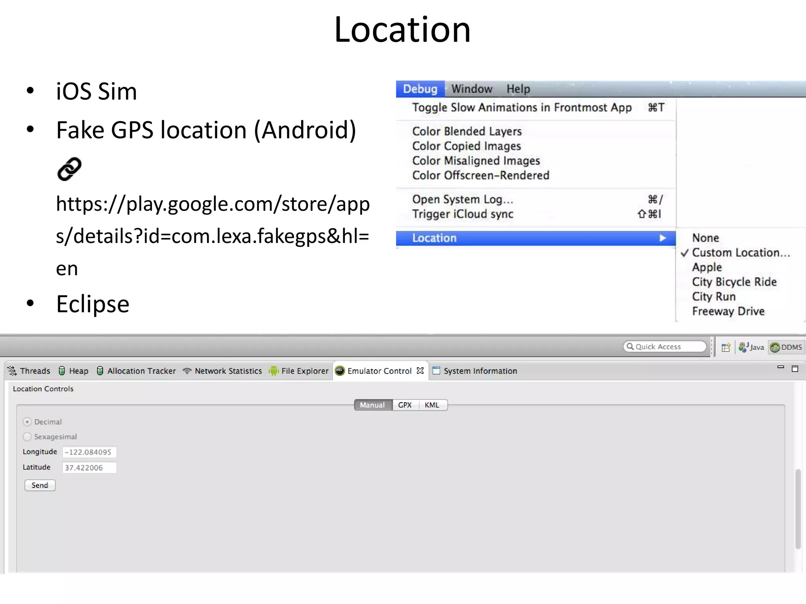This screenshot has height=604, width=806.
Task: Select the KML location tab
Action: click(432, 405)
